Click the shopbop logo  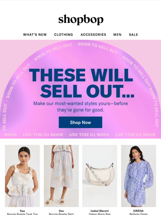coord(81,20)
